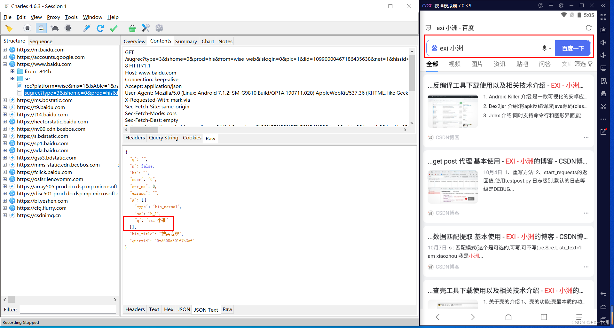Click the green Validate checkmark icon
The image size is (614, 328).
(x=114, y=28)
